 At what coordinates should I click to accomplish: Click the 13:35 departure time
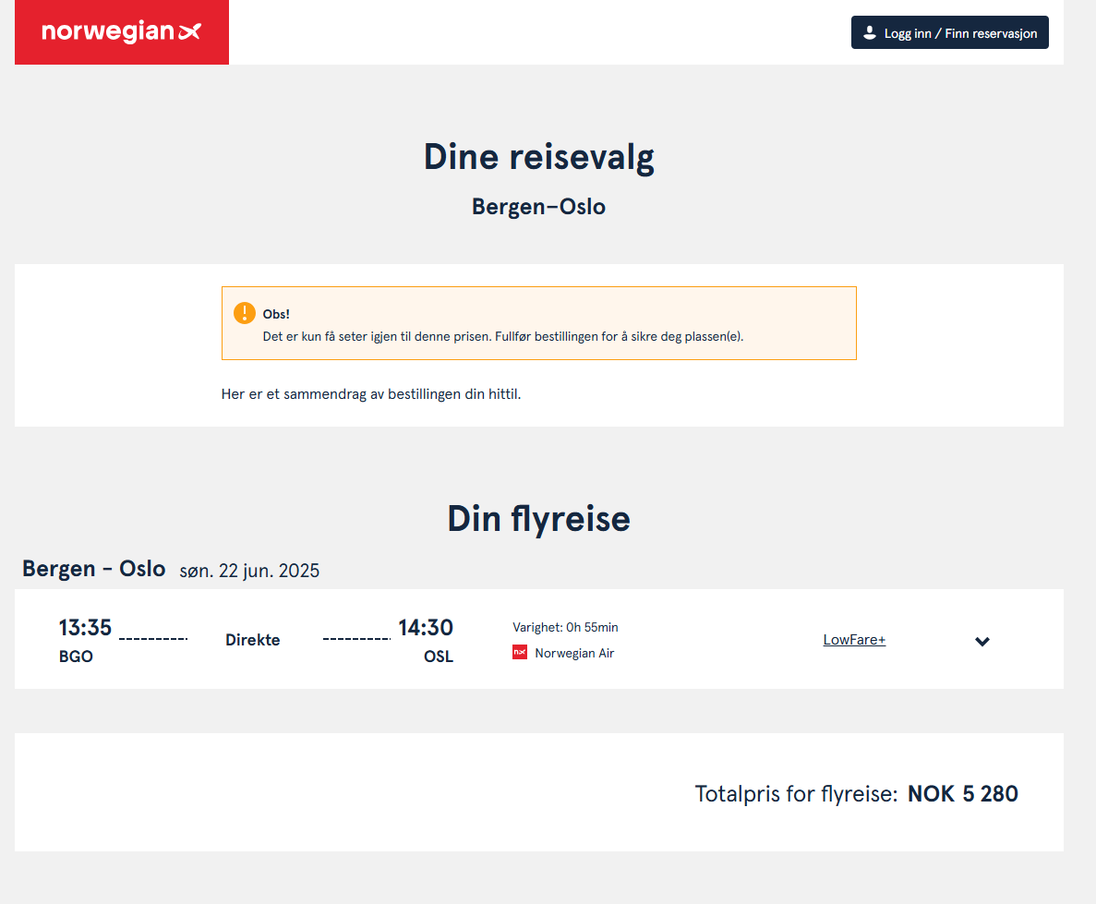[85, 628]
